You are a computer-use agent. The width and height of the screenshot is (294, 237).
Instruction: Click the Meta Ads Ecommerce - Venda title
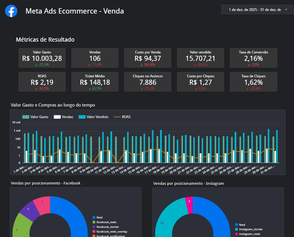click(x=75, y=11)
